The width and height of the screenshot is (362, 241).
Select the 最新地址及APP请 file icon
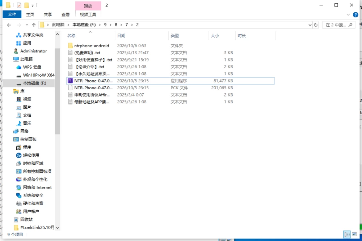70,102
